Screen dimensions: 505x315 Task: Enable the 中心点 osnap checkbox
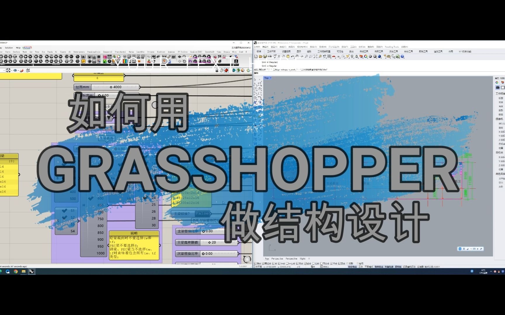click(287, 263)
